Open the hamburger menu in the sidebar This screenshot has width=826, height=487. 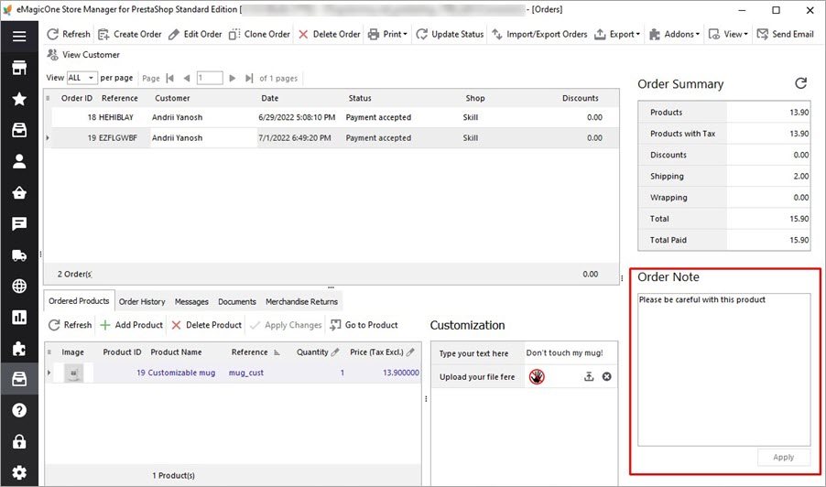[x=19, y=36]
